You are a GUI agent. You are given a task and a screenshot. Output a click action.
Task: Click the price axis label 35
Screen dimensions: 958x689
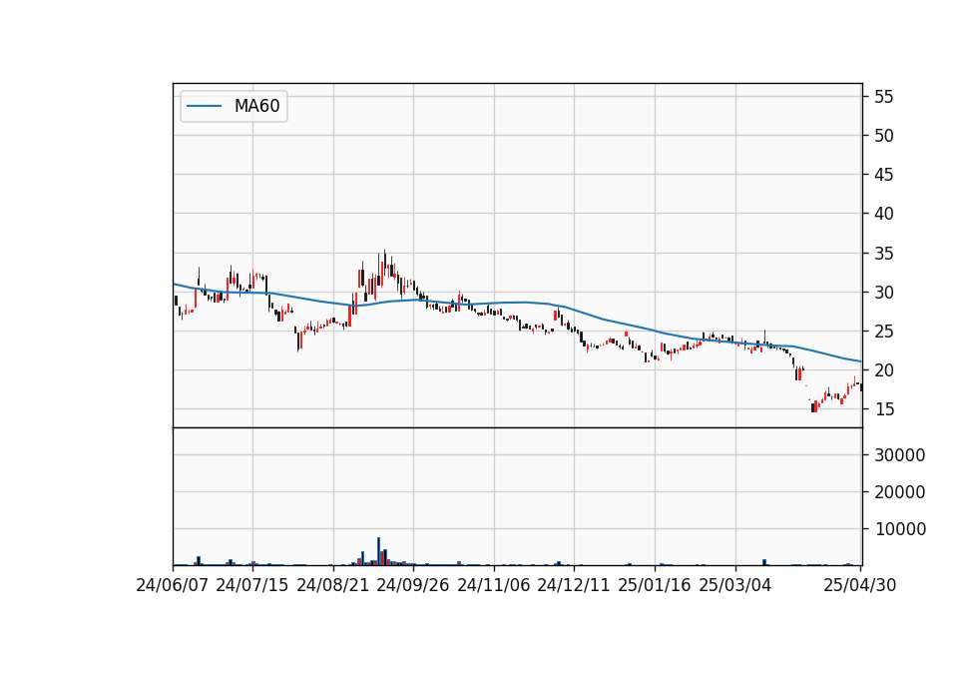tap(884, 253)
